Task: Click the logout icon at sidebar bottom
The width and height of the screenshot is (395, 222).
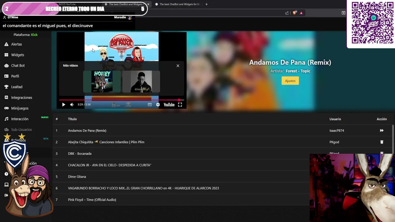Action: click(6, 195)
